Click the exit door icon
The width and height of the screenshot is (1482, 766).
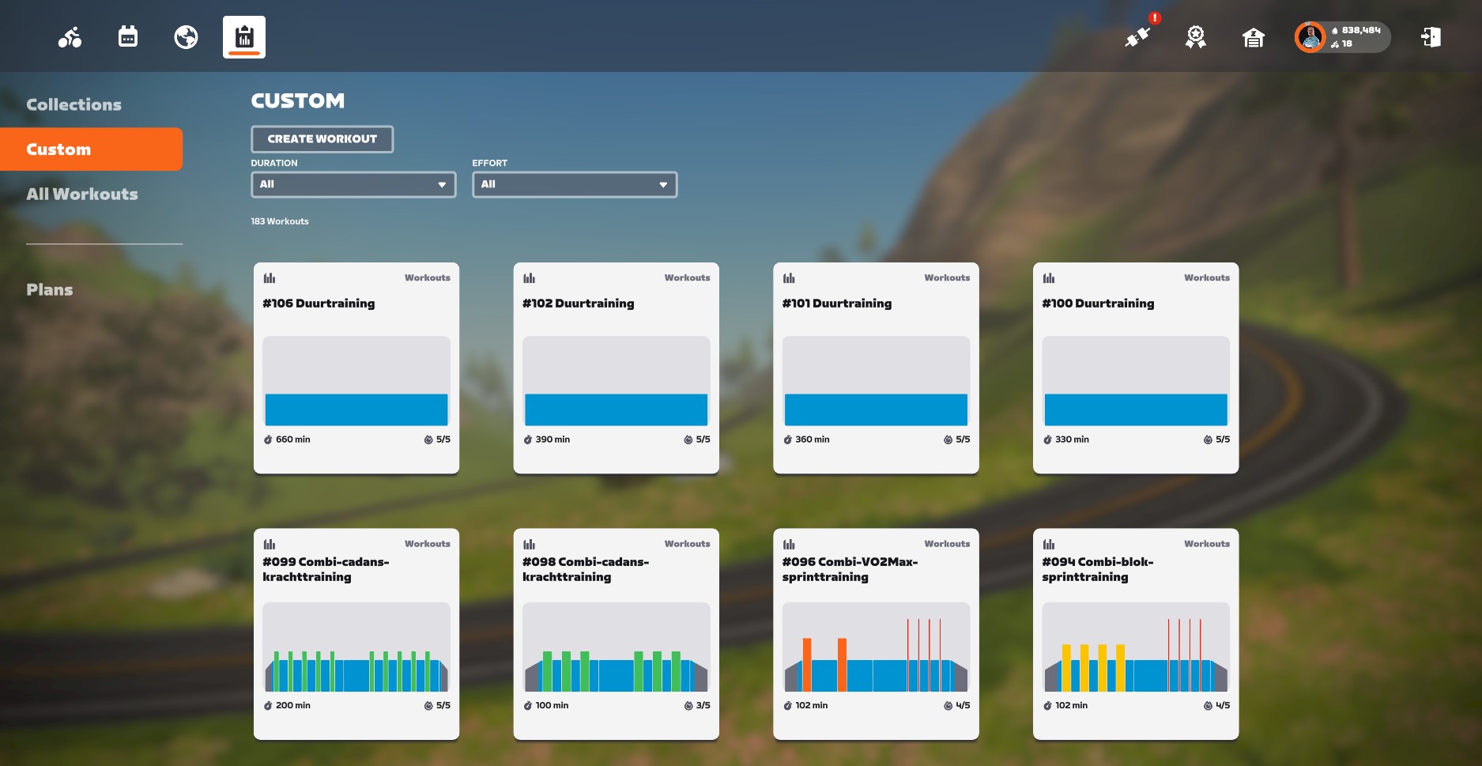[x=1431, y=37]
